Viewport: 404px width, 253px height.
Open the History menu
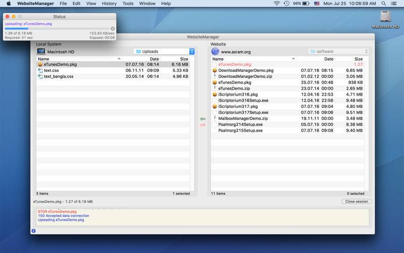click(109, 4)
